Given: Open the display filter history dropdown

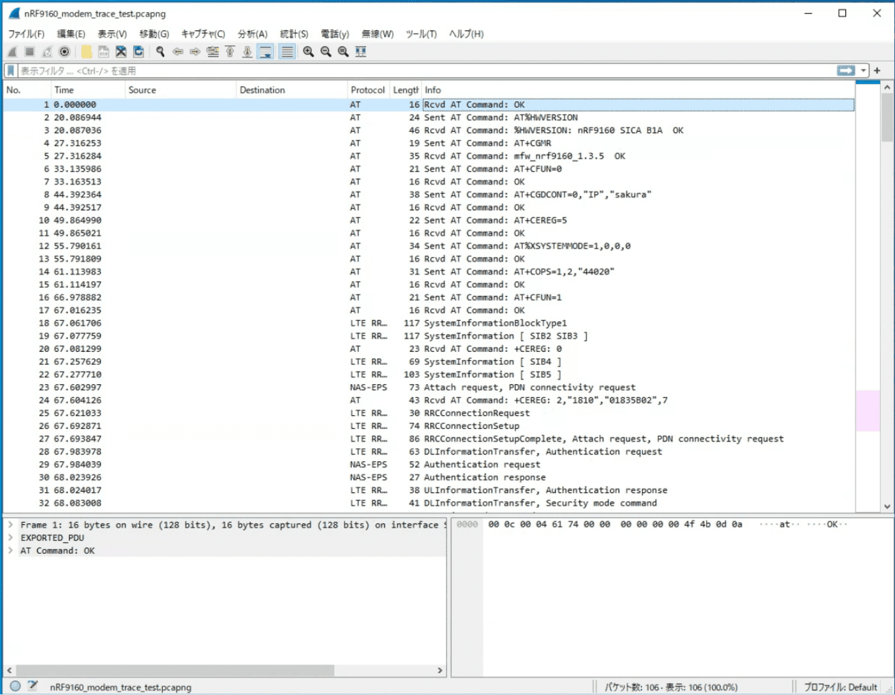Looking at the screenshot, I should click(863, 71).
